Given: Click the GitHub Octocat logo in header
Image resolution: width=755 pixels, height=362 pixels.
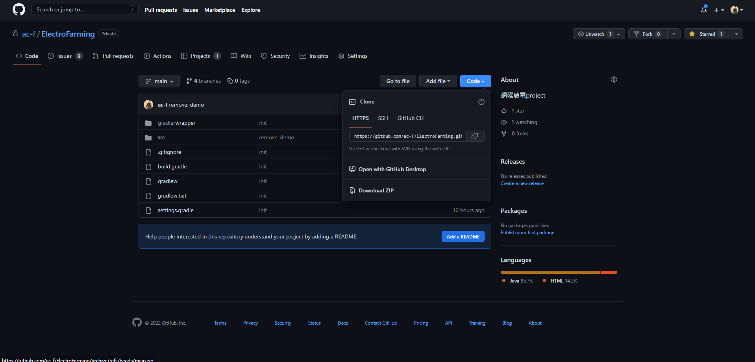Looking at the screenshot, I should (19, 9).
